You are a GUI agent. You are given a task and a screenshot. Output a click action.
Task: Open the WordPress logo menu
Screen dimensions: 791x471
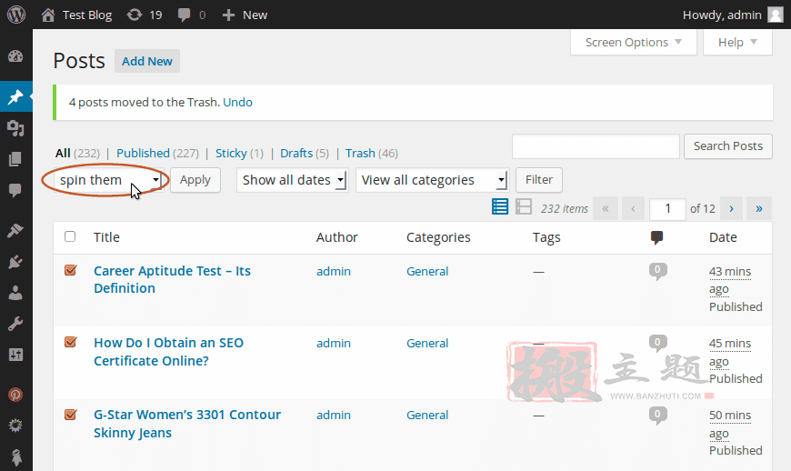click(16, 15)
